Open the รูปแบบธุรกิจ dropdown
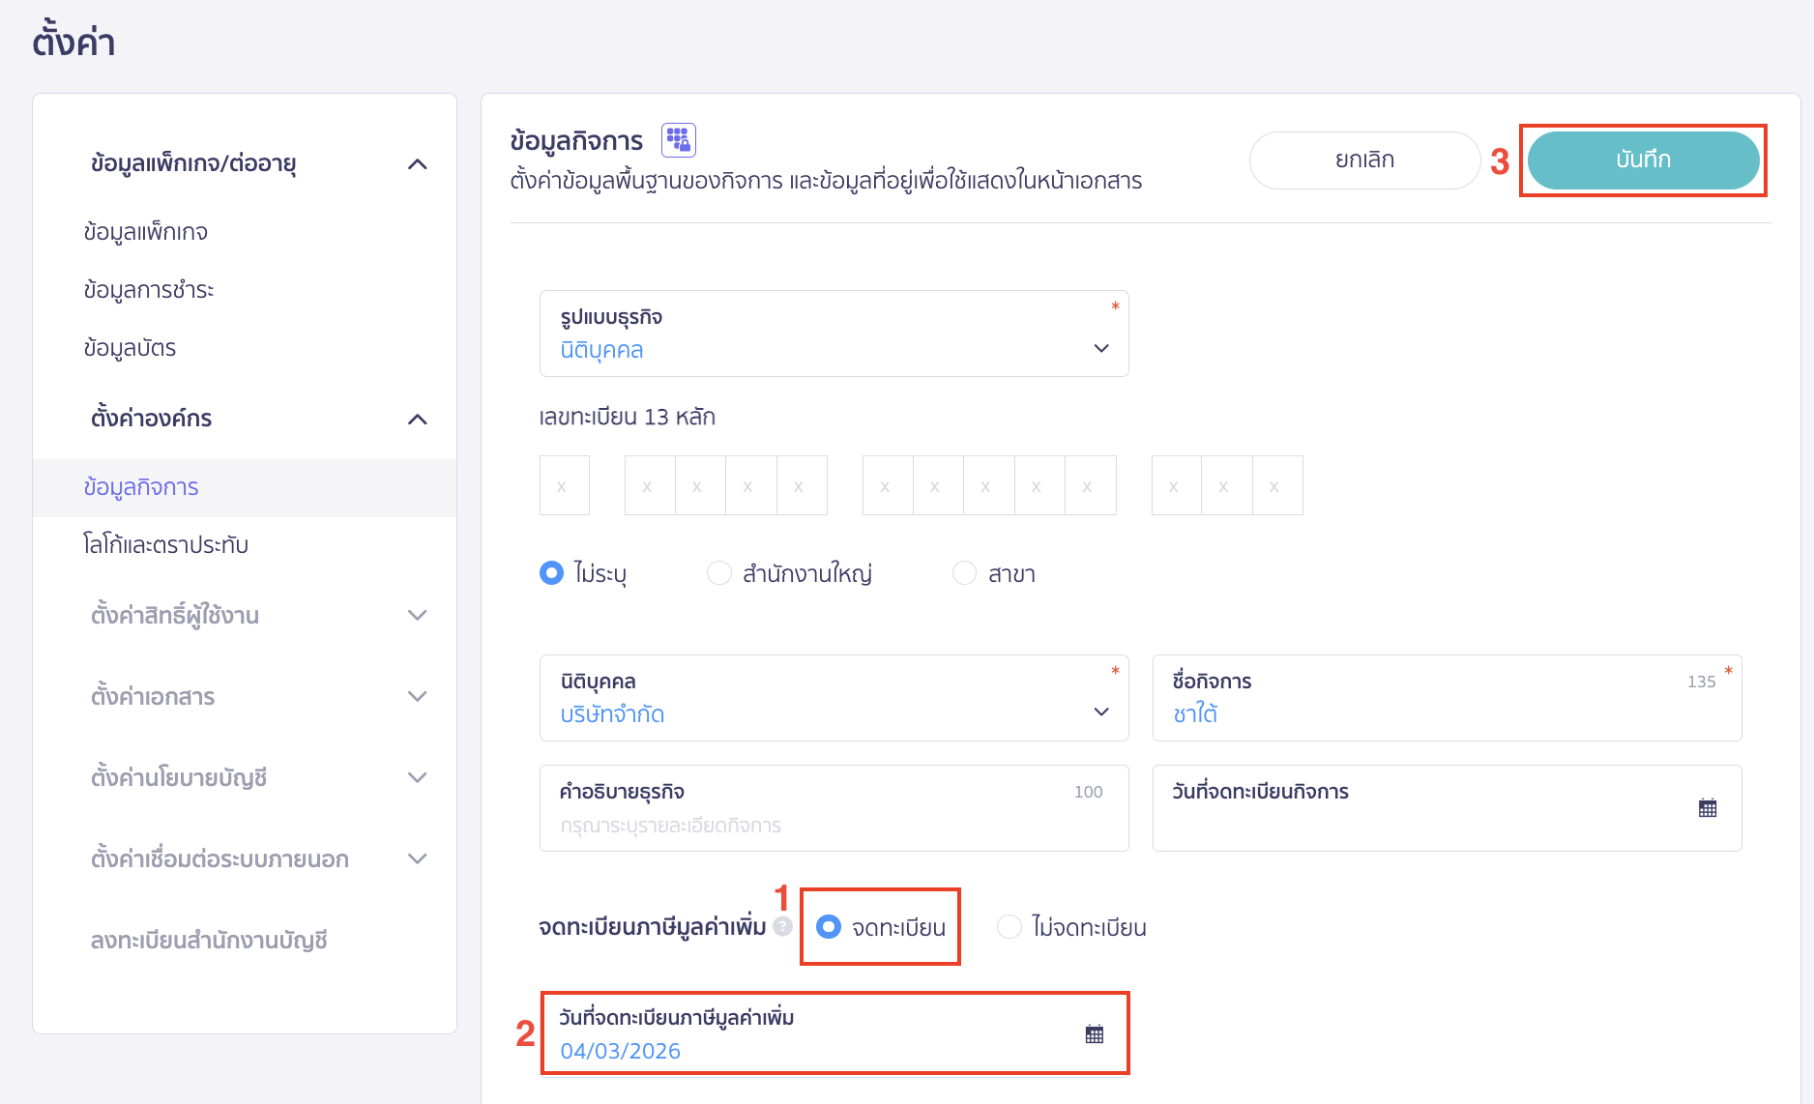1814x1104 pixels. click(1101, 348)
